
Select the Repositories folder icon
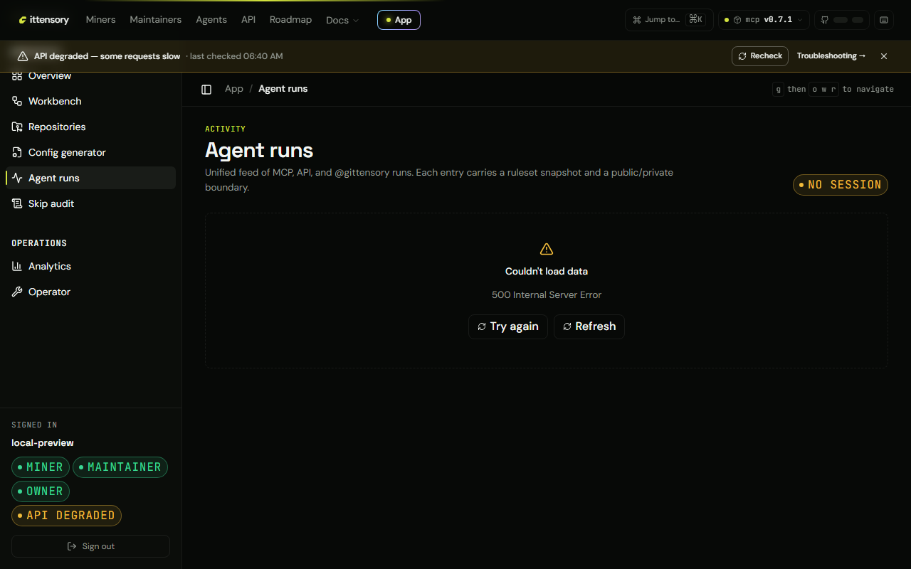[17, 127]
